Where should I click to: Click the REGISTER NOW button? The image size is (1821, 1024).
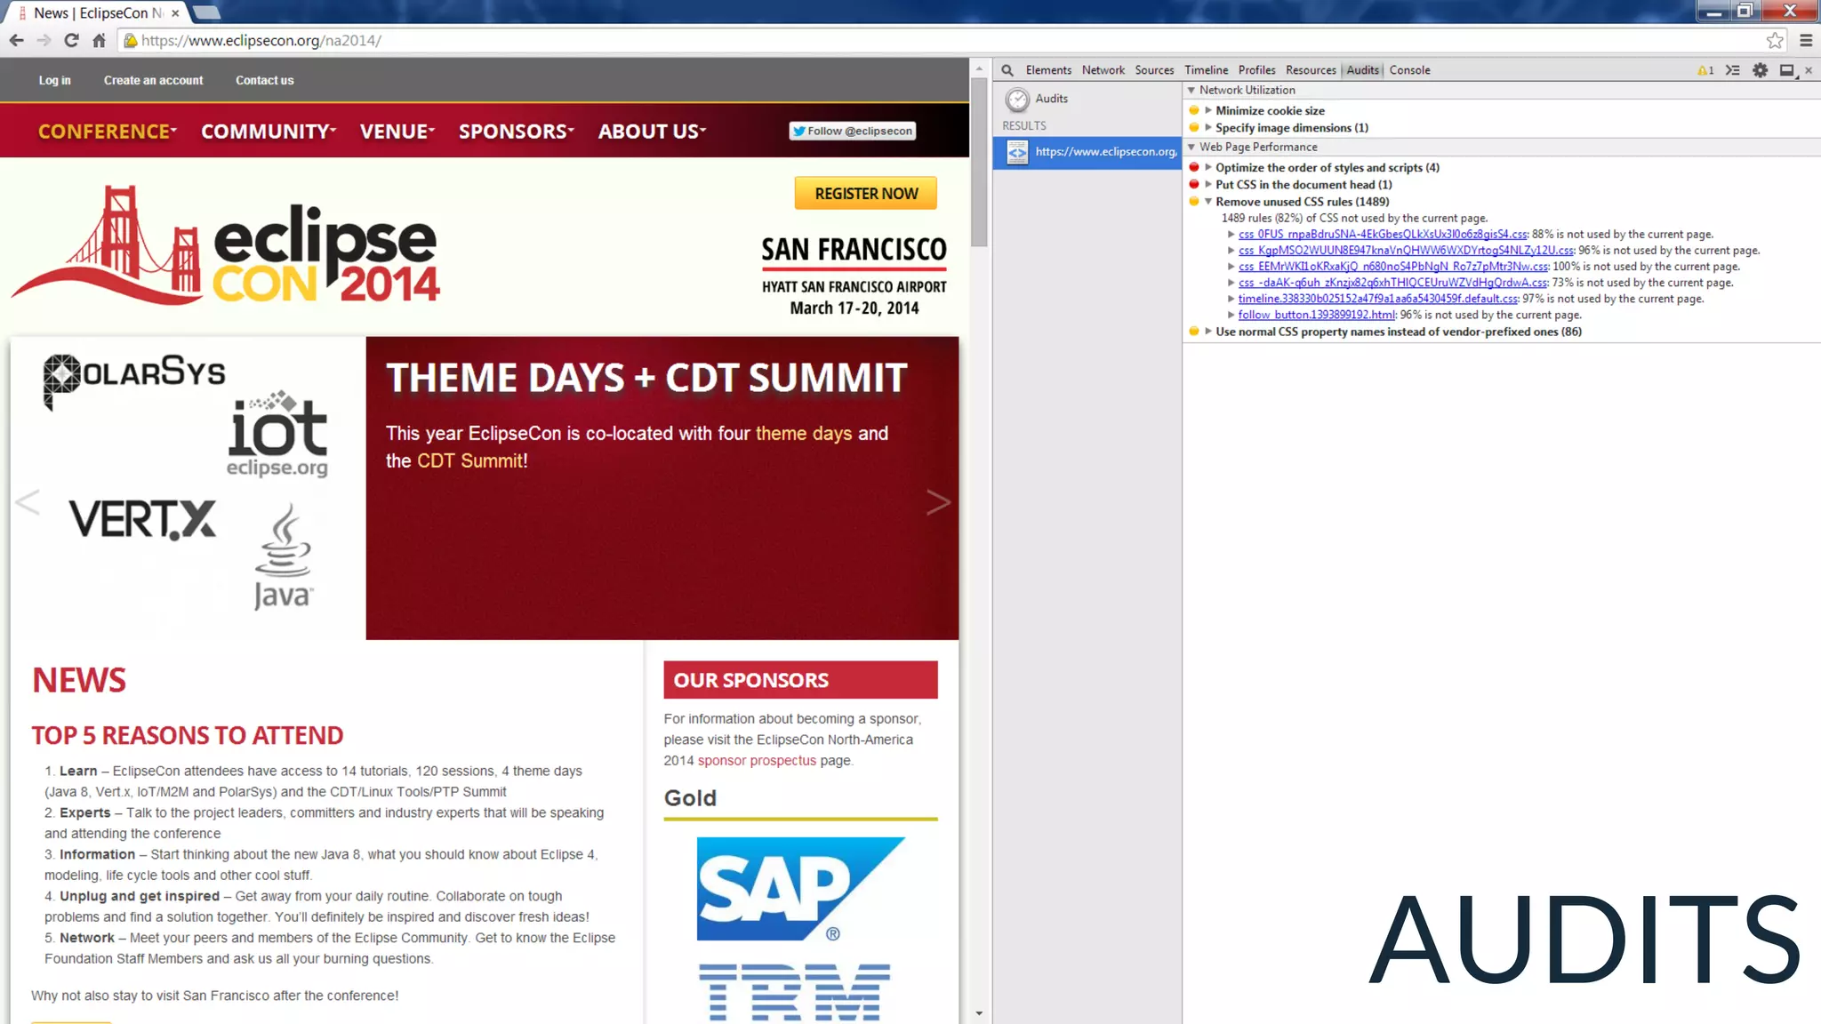point(865,193)
